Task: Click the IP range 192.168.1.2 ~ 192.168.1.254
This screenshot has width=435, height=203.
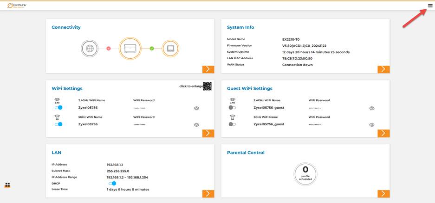Action: 127,177
